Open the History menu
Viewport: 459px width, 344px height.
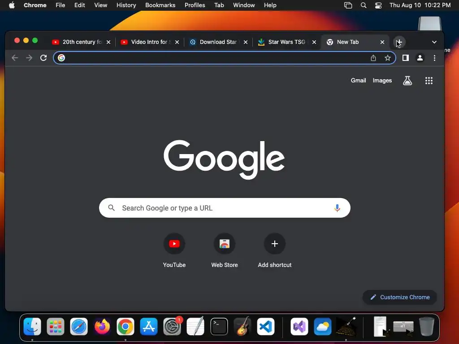click(126, 5)
